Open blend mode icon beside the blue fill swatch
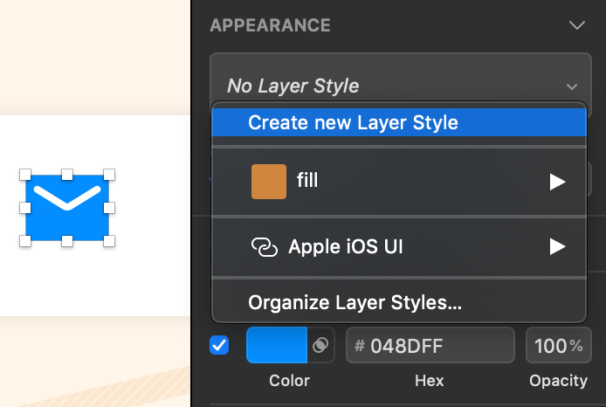This screenshot has width=606, height=407. tap(320, 345)
